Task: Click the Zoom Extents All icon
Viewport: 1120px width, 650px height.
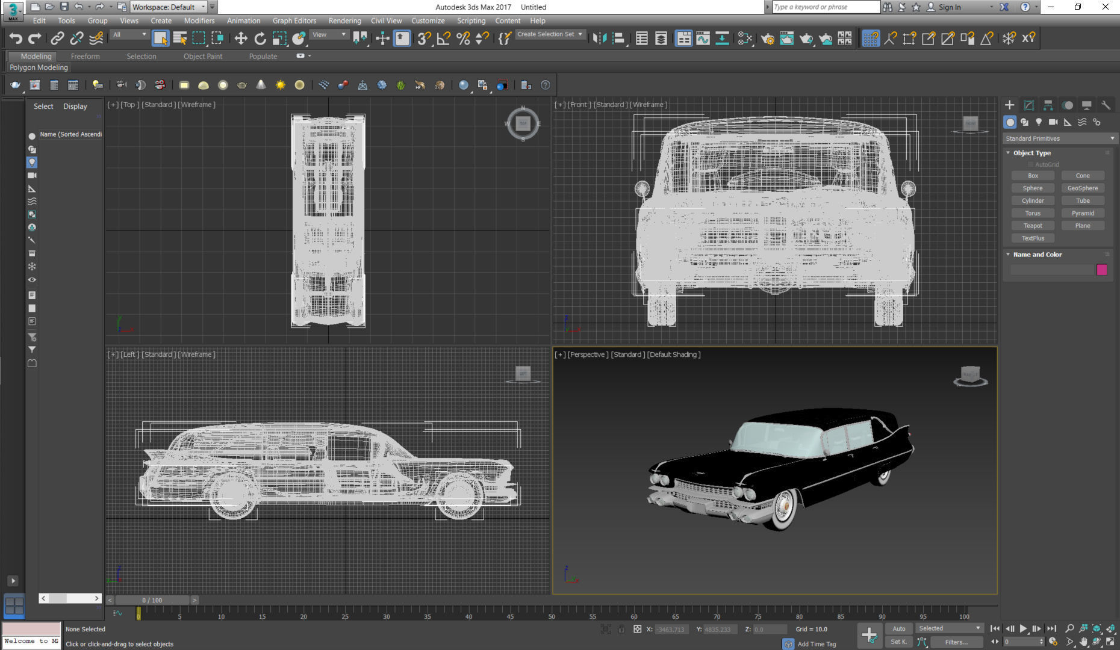Action: pyautogui.click(x=1110, y=628)
